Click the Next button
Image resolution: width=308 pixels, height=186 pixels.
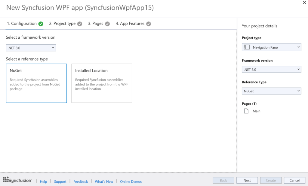(247, 180)
